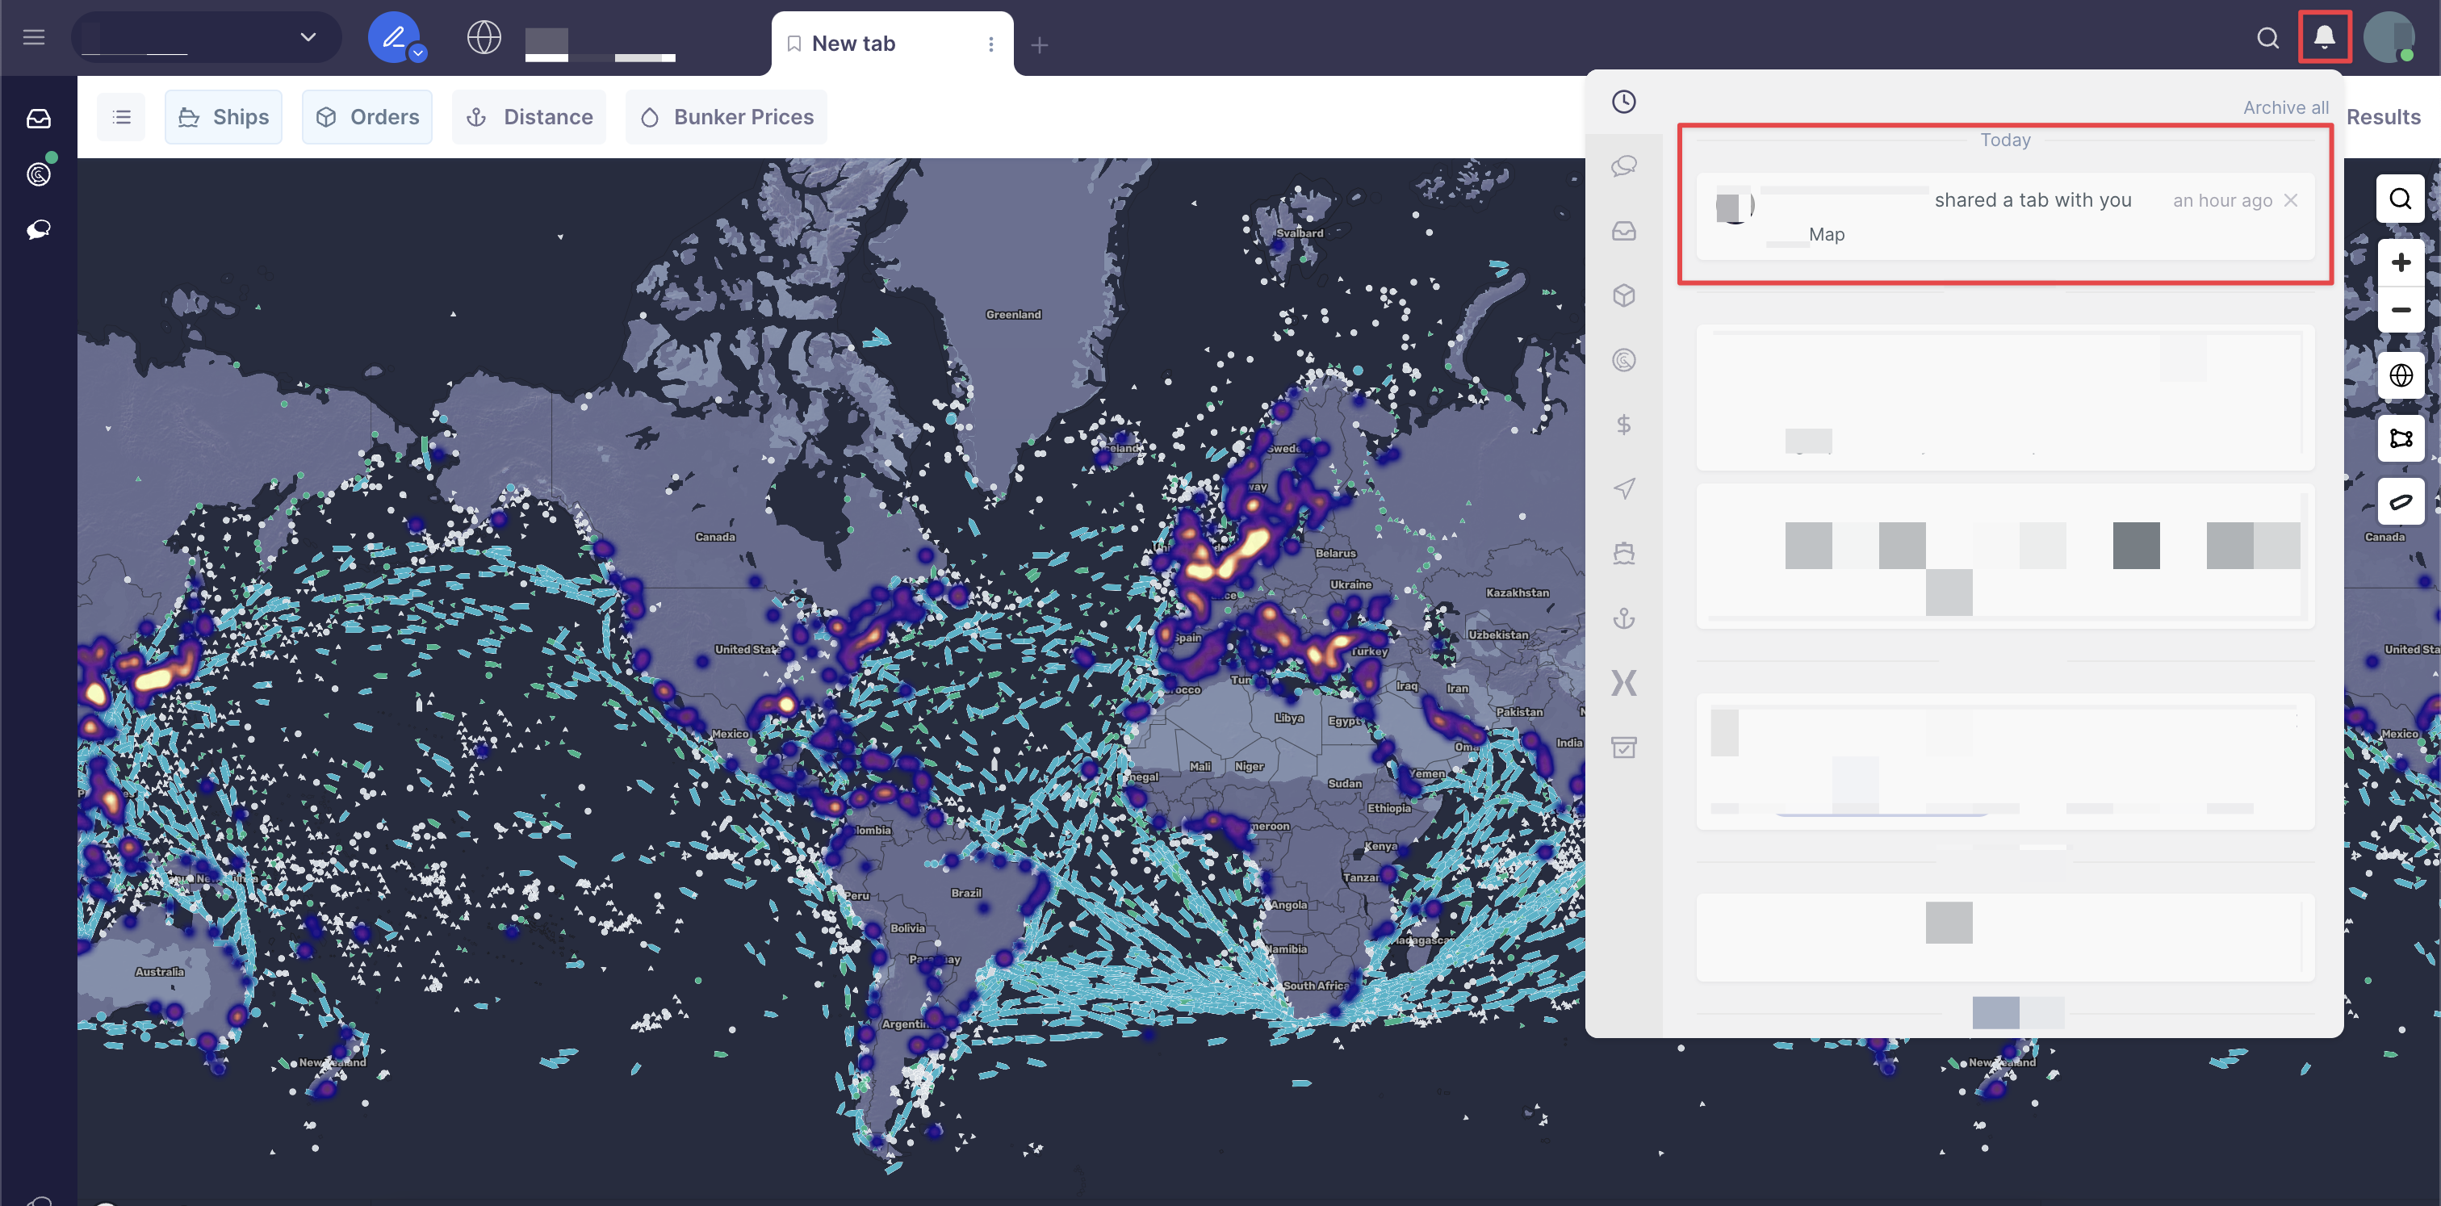Image resolution: width=2441 pixels, height=1206 pixels.
Task: Open the inbox icon in left sidebar
Action: tap(38, 119)
